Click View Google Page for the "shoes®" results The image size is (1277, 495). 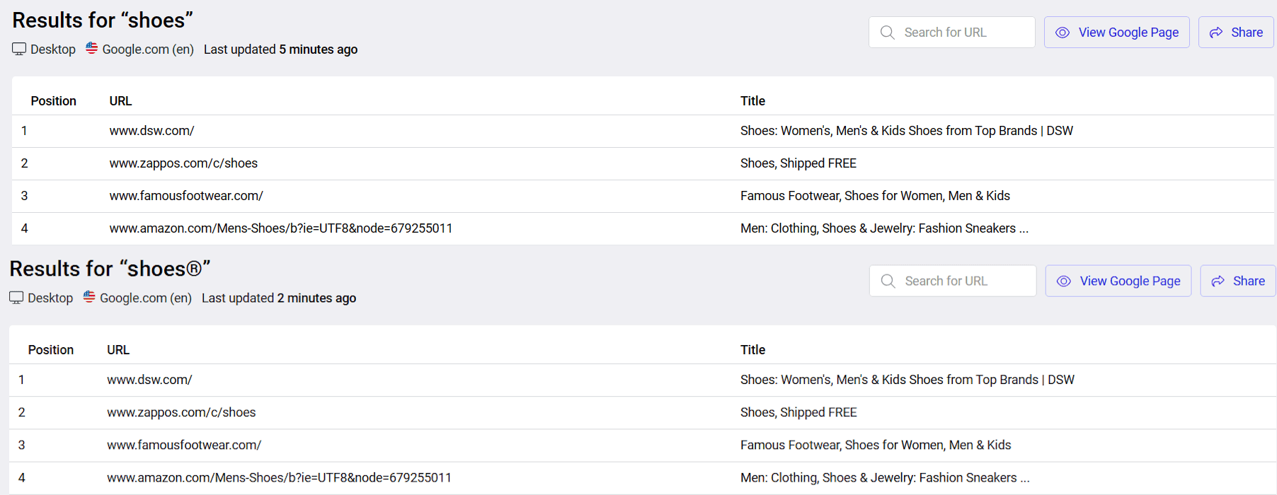[x=1118, y=281]
